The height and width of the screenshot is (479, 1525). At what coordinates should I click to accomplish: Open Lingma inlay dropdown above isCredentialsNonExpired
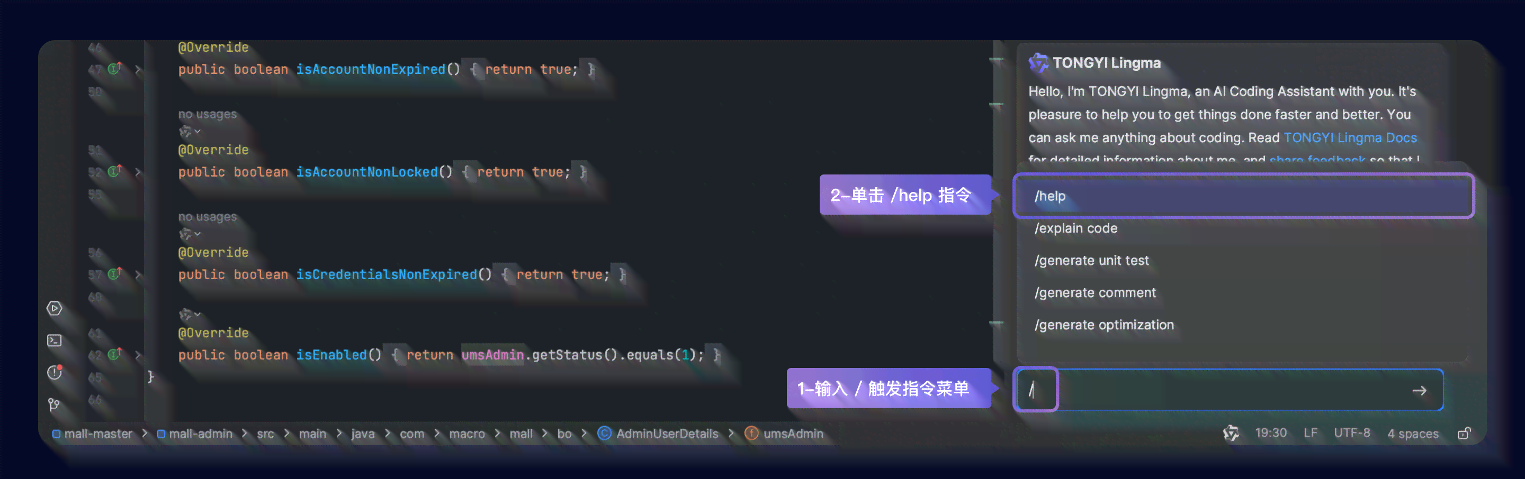pyautogui.click(x=190, y=234)
